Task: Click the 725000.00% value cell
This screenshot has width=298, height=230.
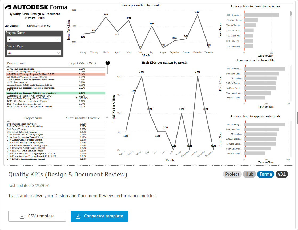Action: coord(82,98)
